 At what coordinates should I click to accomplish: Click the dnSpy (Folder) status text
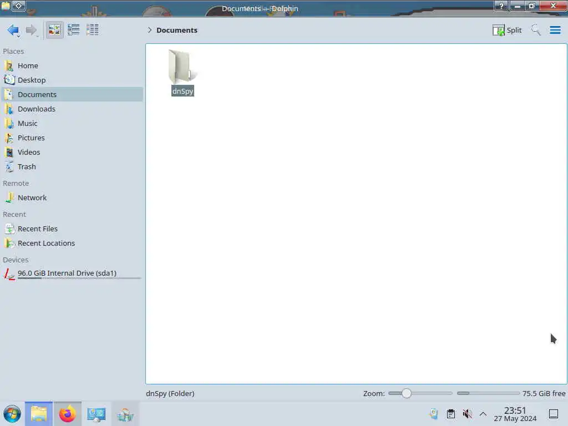click(170, 393)
